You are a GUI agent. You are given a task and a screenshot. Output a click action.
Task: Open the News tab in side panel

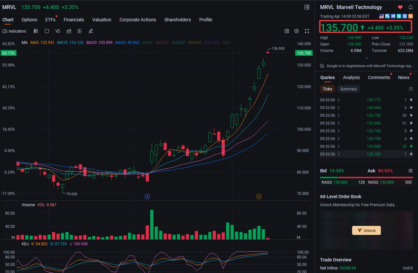404,78
